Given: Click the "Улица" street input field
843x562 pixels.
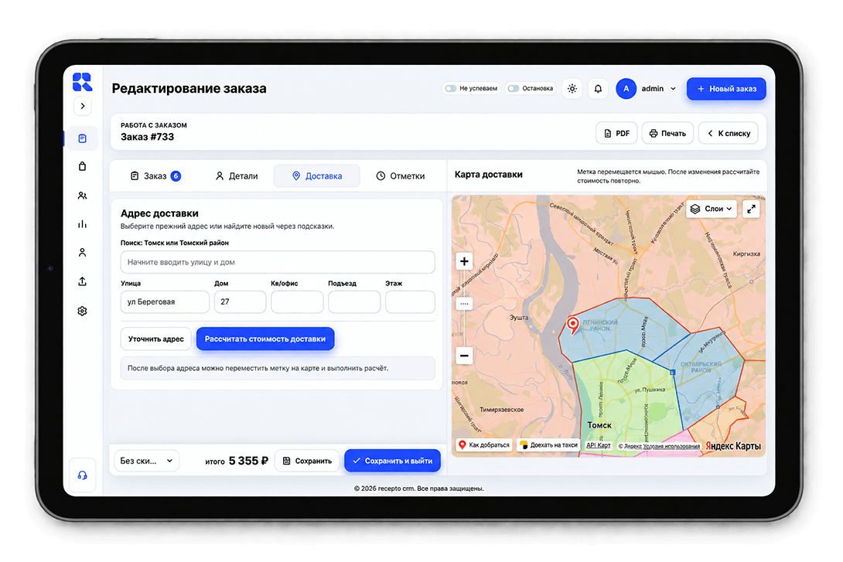Looking at the screenshot, I should (x=165, y=302).
